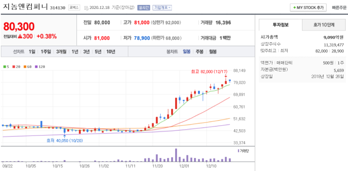Click 저가 value 78,900
The image size is (348, 171).
tap(142, 38)
